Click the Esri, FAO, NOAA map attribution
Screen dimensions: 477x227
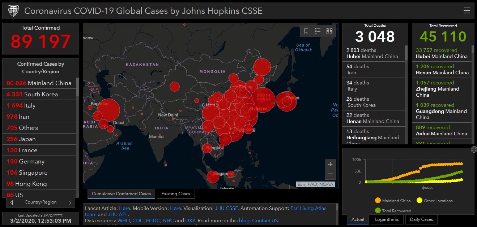(315, 184)
